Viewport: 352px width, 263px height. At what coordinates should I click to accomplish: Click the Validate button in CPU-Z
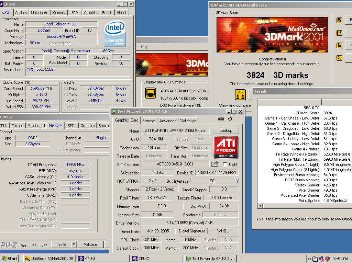pyautogui.click(x=90, y=244)
